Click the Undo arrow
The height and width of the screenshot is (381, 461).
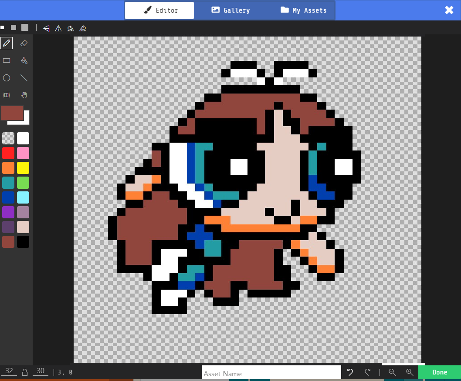click(350, 372)
